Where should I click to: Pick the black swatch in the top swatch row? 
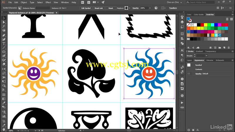pos(199,25)
